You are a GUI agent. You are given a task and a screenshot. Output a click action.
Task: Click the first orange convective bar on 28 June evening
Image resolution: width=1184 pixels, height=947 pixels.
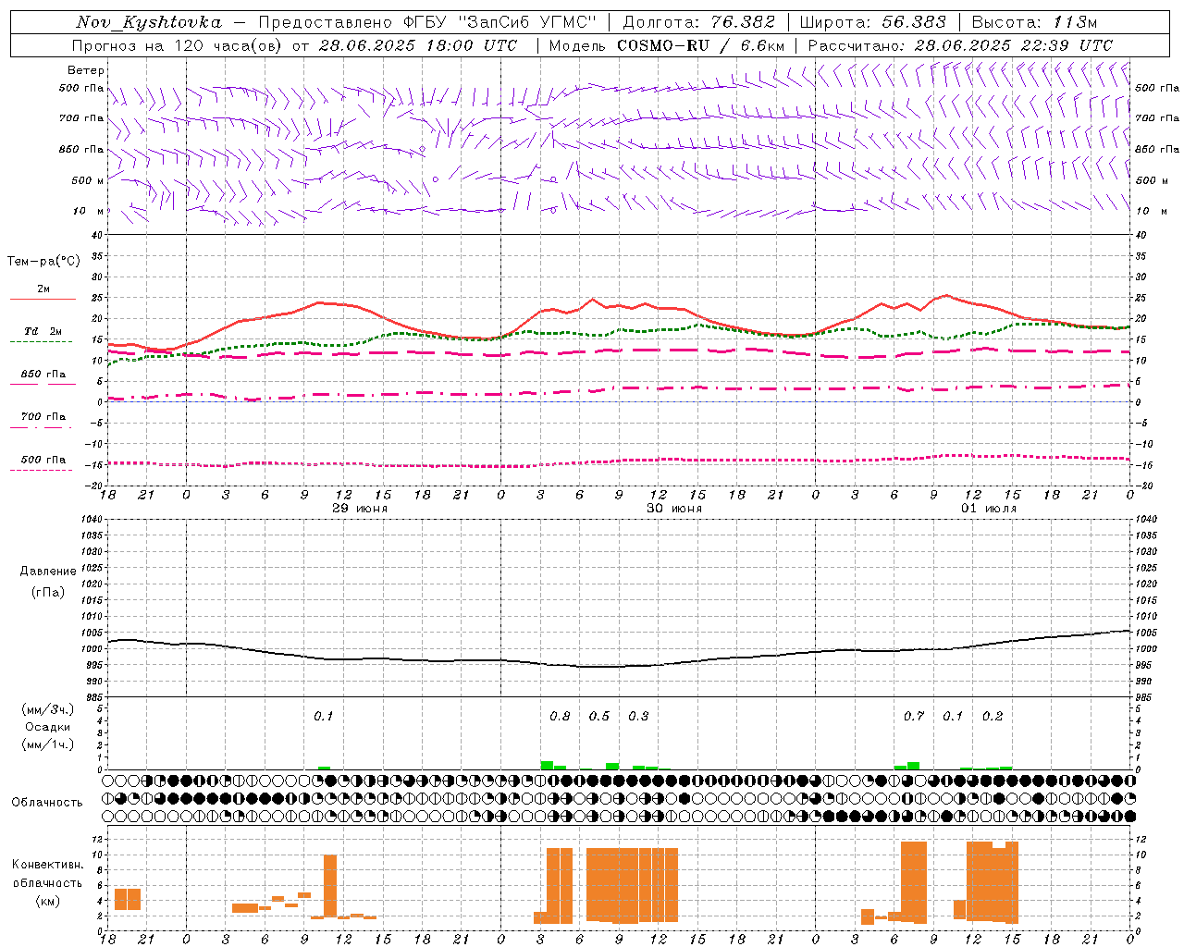tap(121, 899)
